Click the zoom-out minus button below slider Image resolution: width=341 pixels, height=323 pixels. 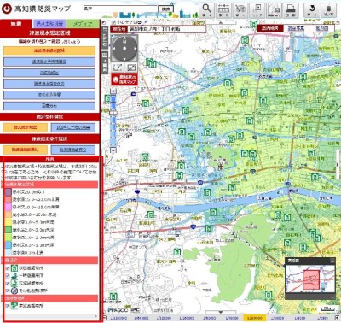click(x=113, y=150)
